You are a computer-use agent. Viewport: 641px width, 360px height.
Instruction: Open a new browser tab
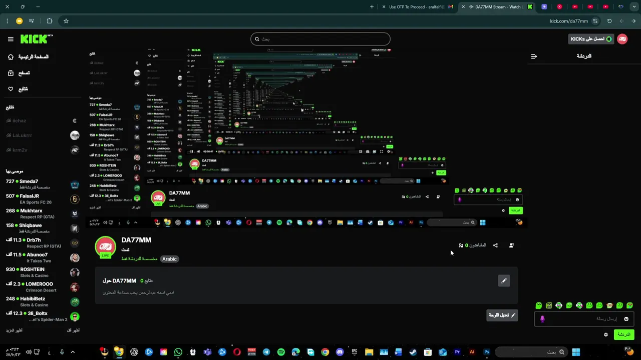tap(372, 7)
